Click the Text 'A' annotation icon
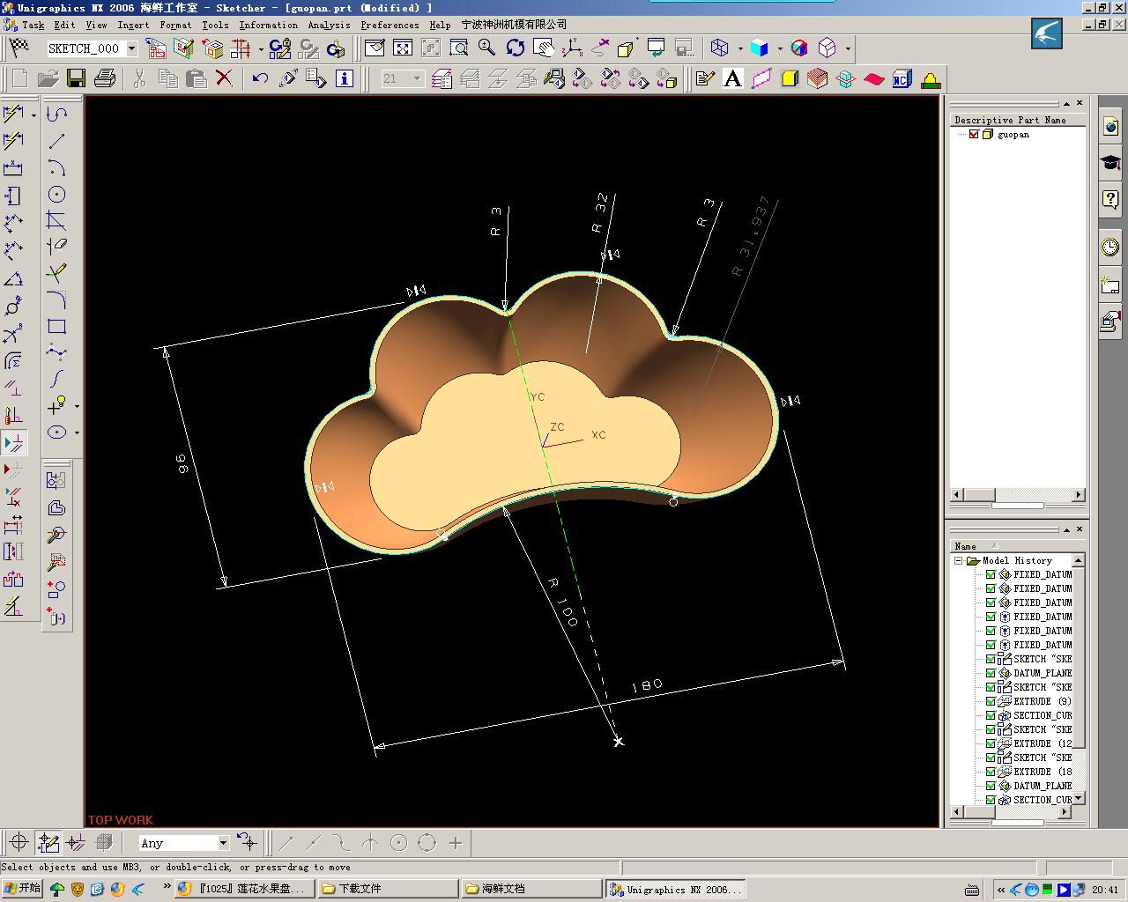This screenshot has width=1128, height=902. click(732, 78)
